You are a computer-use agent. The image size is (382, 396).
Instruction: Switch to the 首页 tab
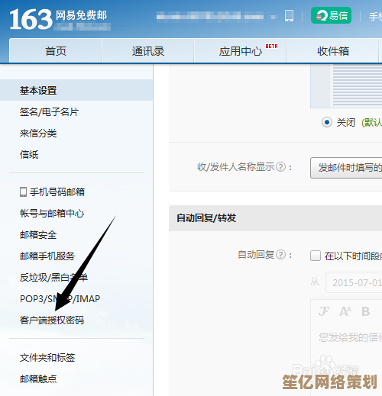tap(56, 51)
